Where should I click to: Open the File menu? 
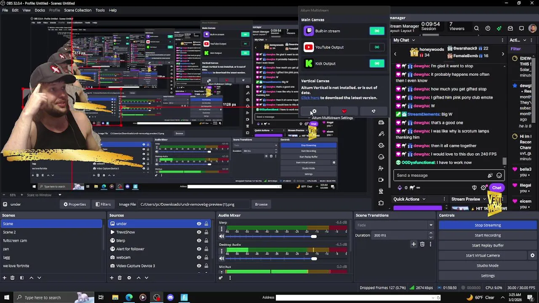[5, 10]
